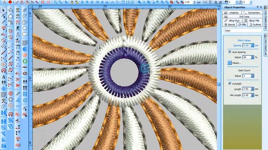Adjust the AutoSplit Length stepper
Image resolution: width=268 pixels, height=150 pixels.
252,89
